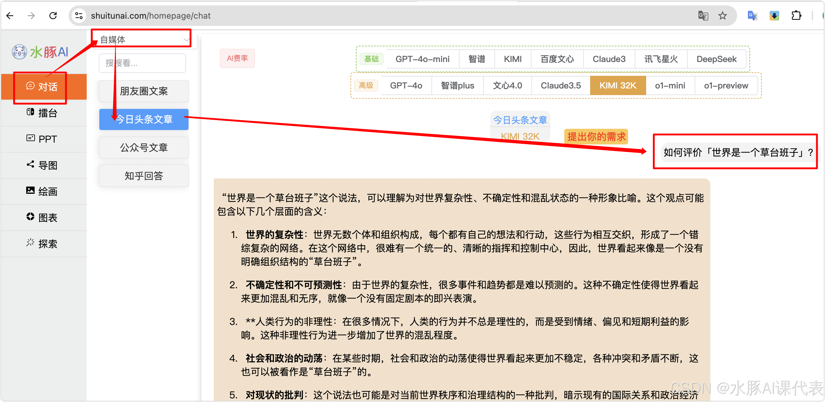
Task: Select the 知乎回答 template button
Action: tap(144, 176)
